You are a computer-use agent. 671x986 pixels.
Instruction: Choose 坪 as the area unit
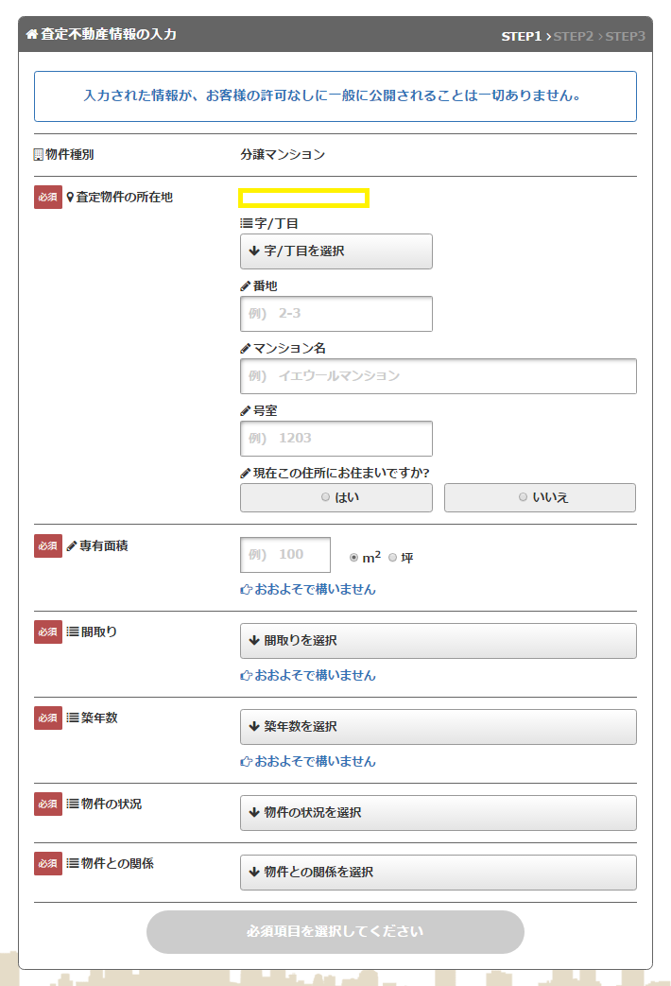click(393, 558)
